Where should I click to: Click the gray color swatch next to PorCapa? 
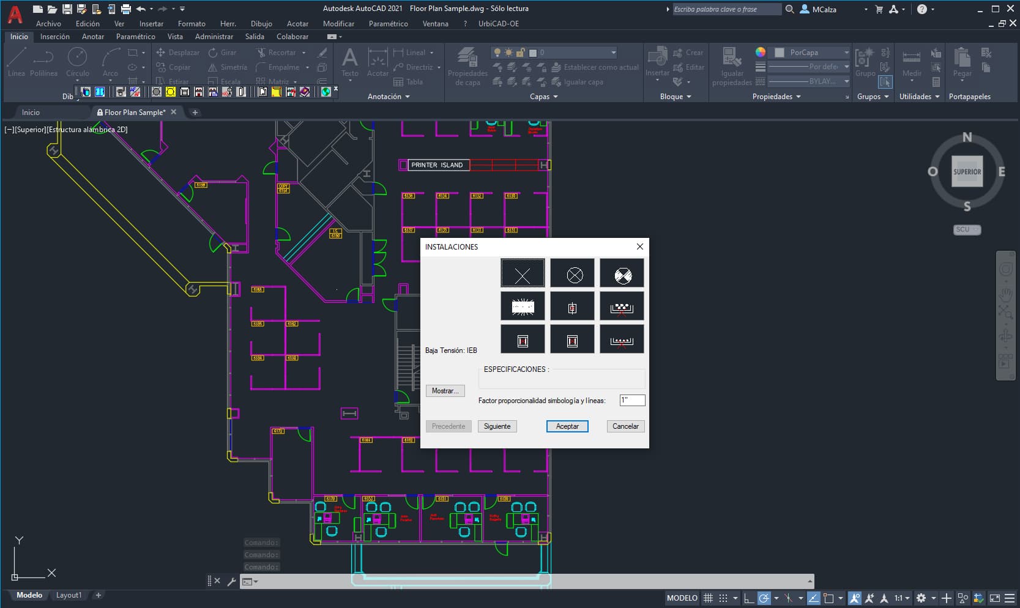point(780,53)
